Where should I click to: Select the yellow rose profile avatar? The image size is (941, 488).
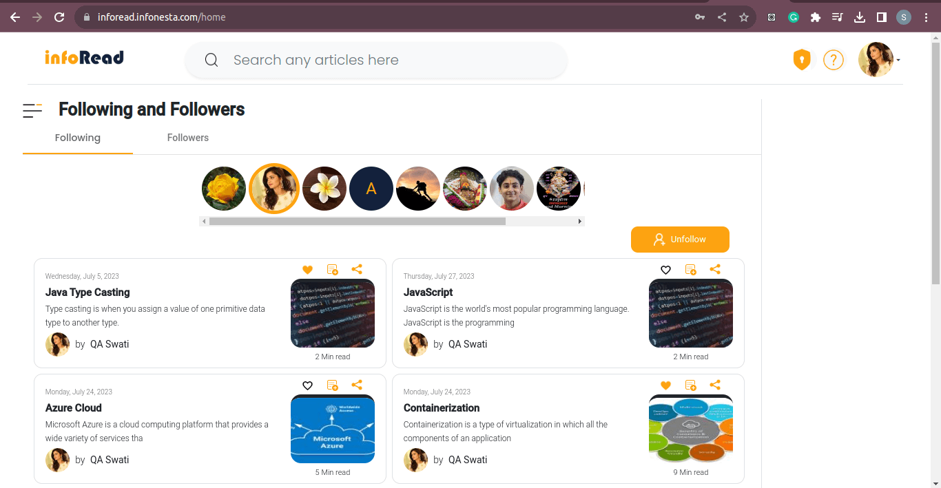point(224,189)
